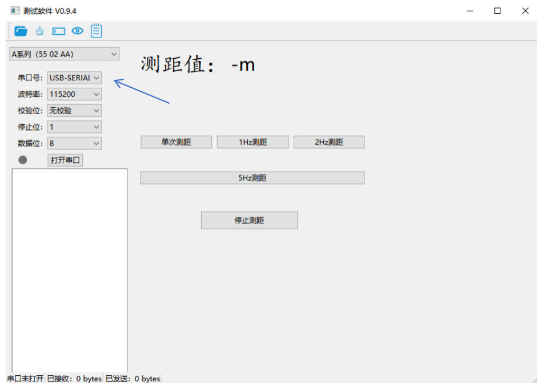Click the clear brush icon in toolbar
Screen dimensions: 545x390
pos(40,31)
